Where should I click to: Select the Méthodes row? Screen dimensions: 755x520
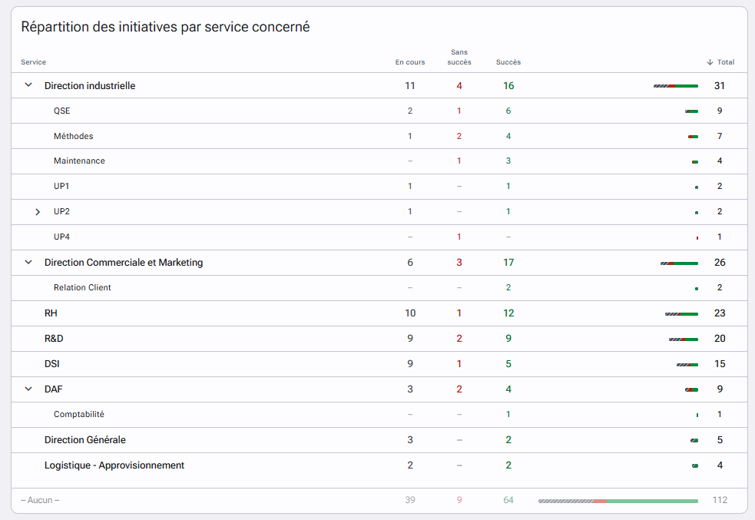pyautogui.click(x=379, y=136)
